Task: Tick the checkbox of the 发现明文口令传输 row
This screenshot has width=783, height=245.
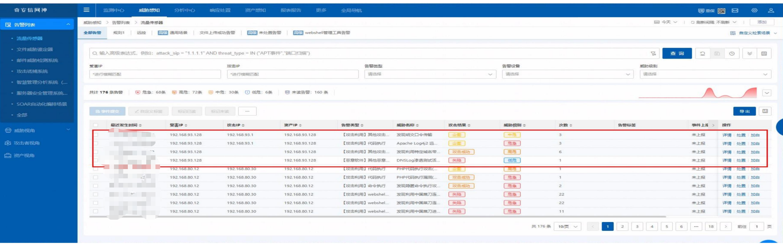Action: coord(96,135)
